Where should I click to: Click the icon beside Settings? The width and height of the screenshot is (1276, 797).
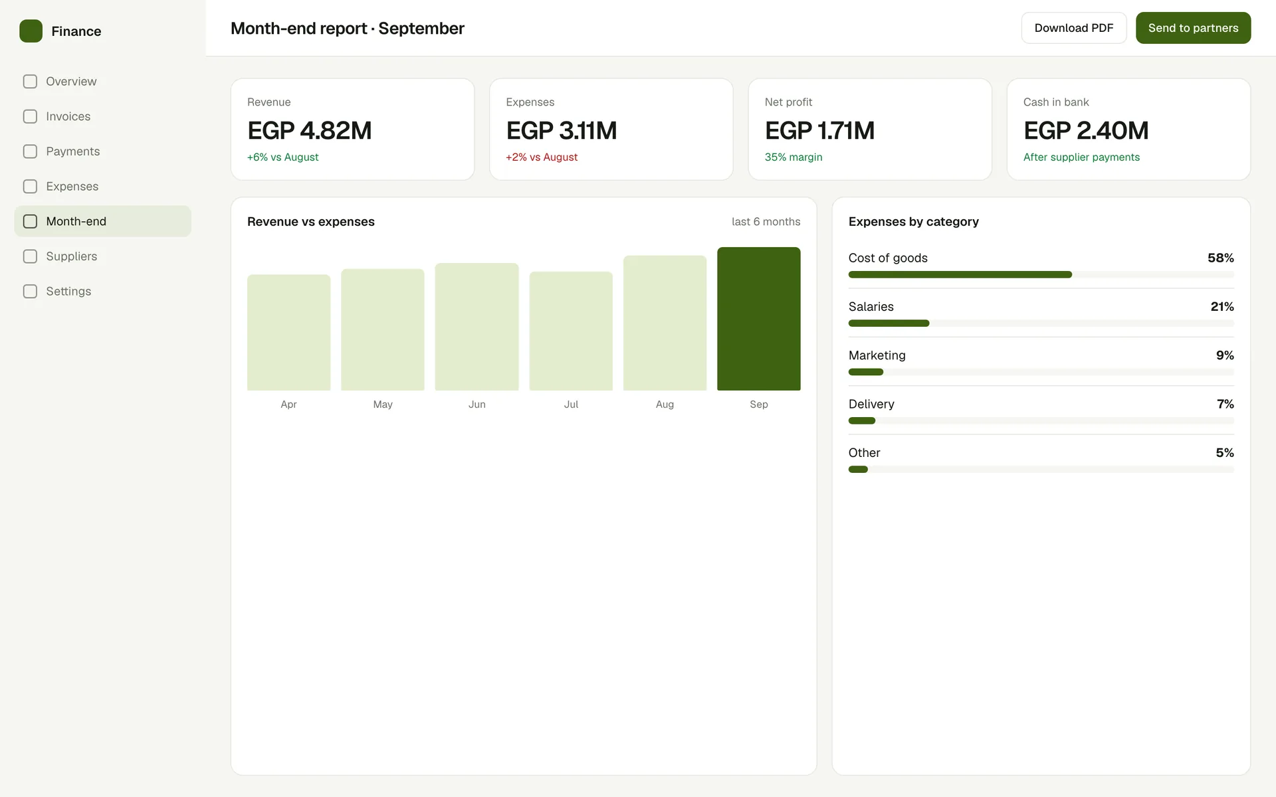point(30,292)
